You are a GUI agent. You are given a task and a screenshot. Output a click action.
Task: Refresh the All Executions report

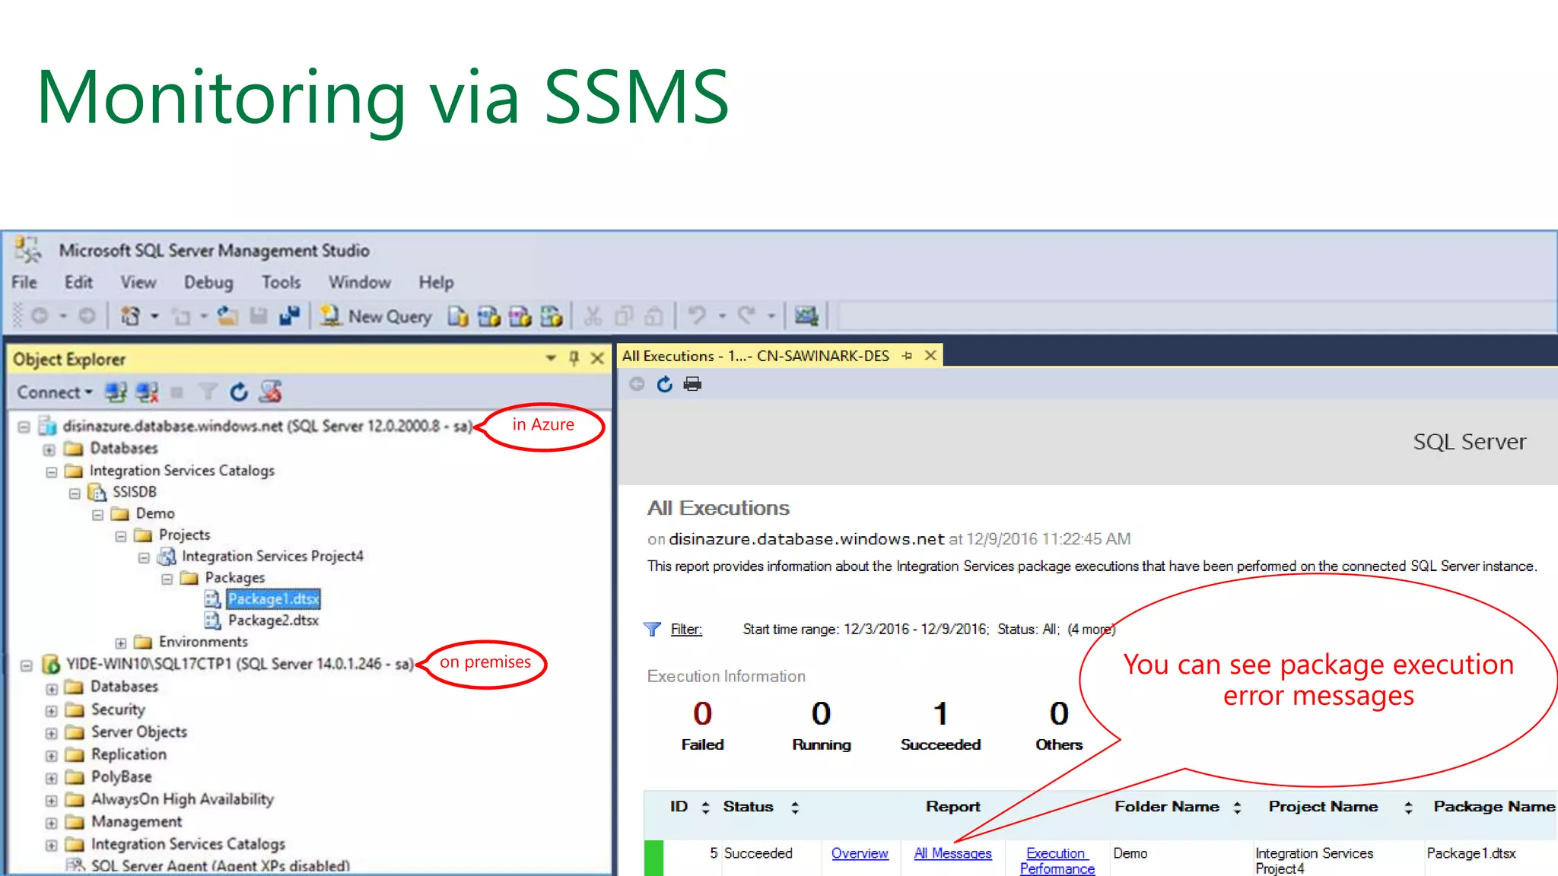coord(665,384)
